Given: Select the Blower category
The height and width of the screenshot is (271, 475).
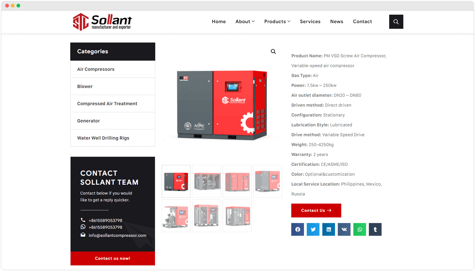Looking at the screenshot, I should click(113, 87).
